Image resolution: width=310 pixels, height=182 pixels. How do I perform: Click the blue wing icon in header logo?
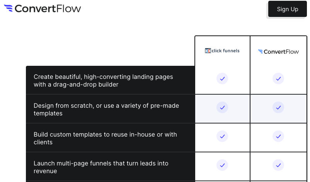(8, 8)
